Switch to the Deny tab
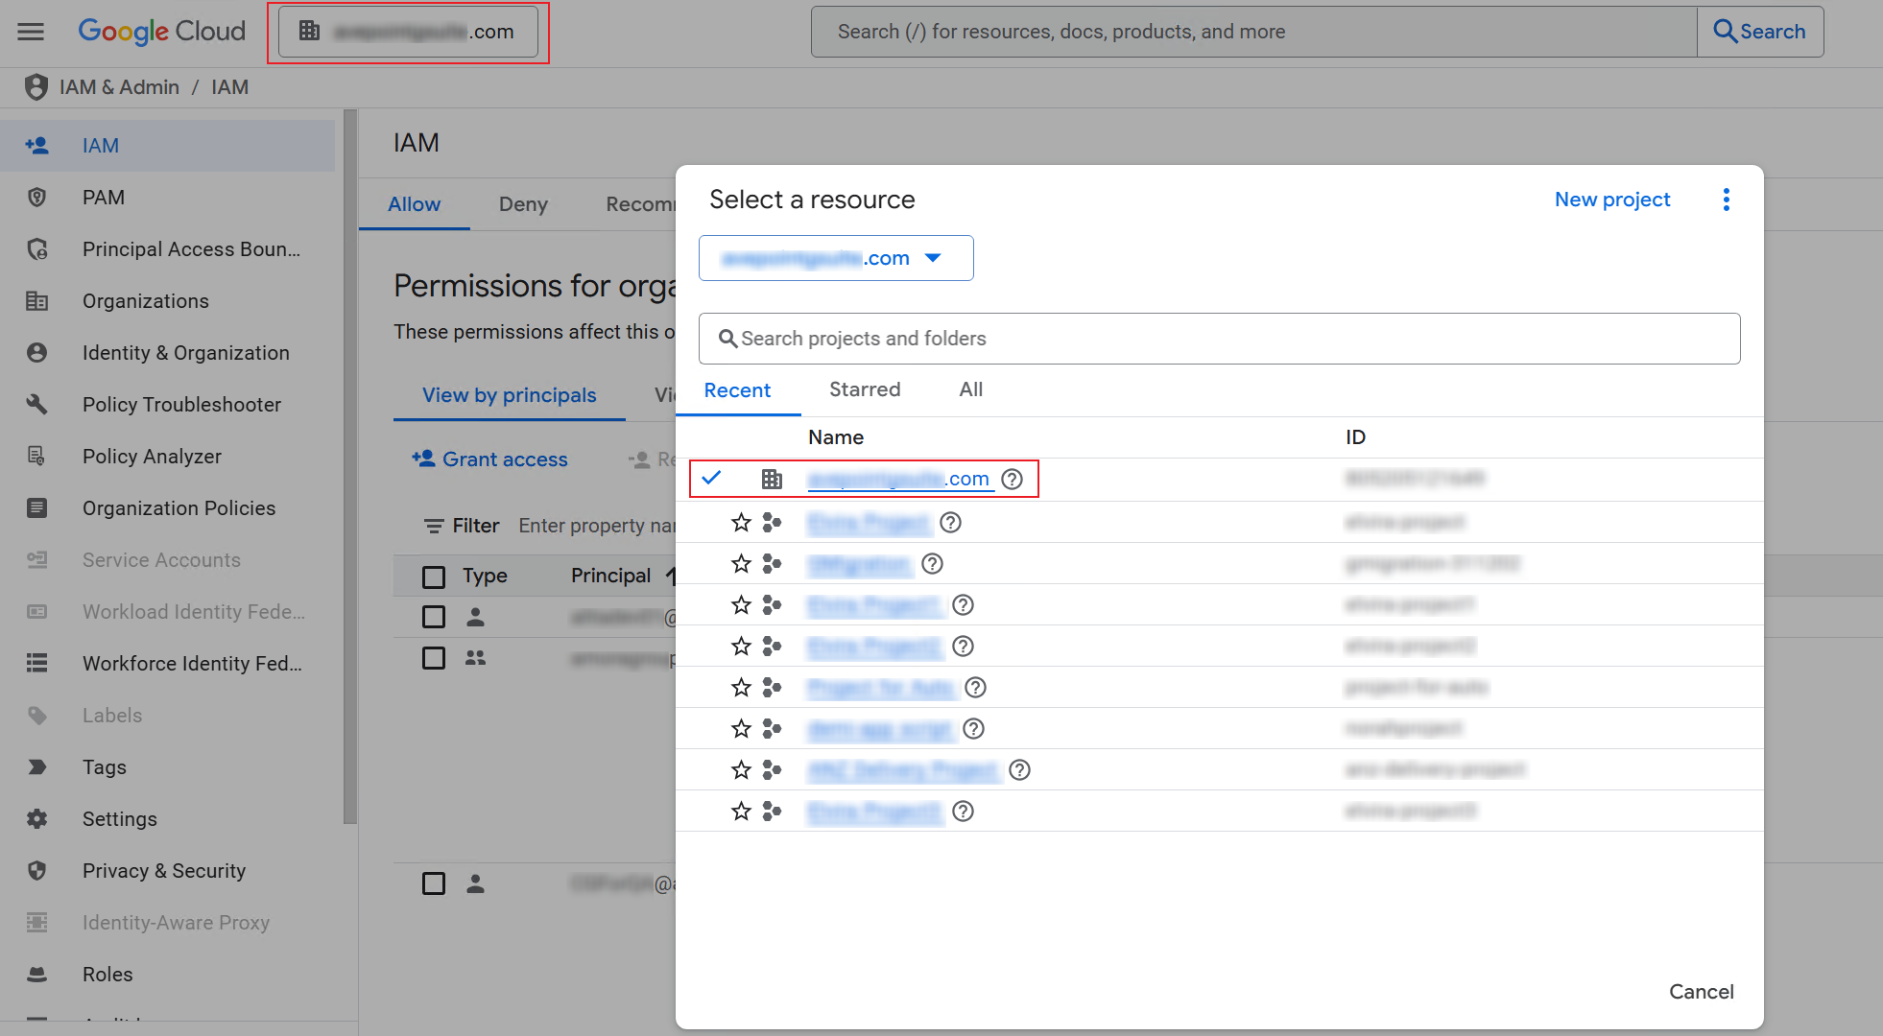 523,204
